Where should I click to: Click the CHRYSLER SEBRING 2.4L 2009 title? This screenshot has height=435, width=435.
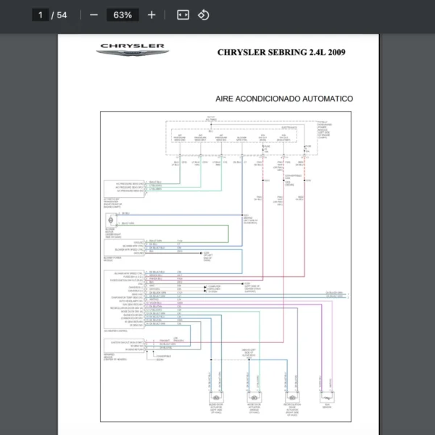click(x=281, y=52)
